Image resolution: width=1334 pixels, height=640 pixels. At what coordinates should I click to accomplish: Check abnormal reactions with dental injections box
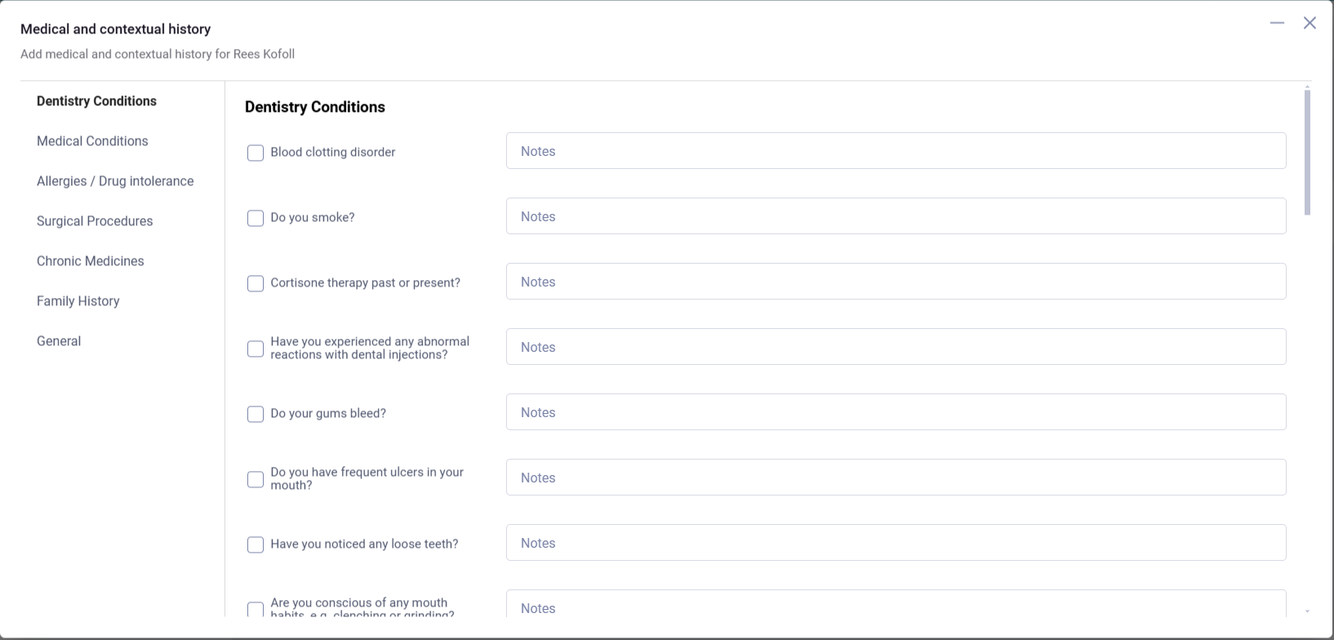[x=256, y=349]
